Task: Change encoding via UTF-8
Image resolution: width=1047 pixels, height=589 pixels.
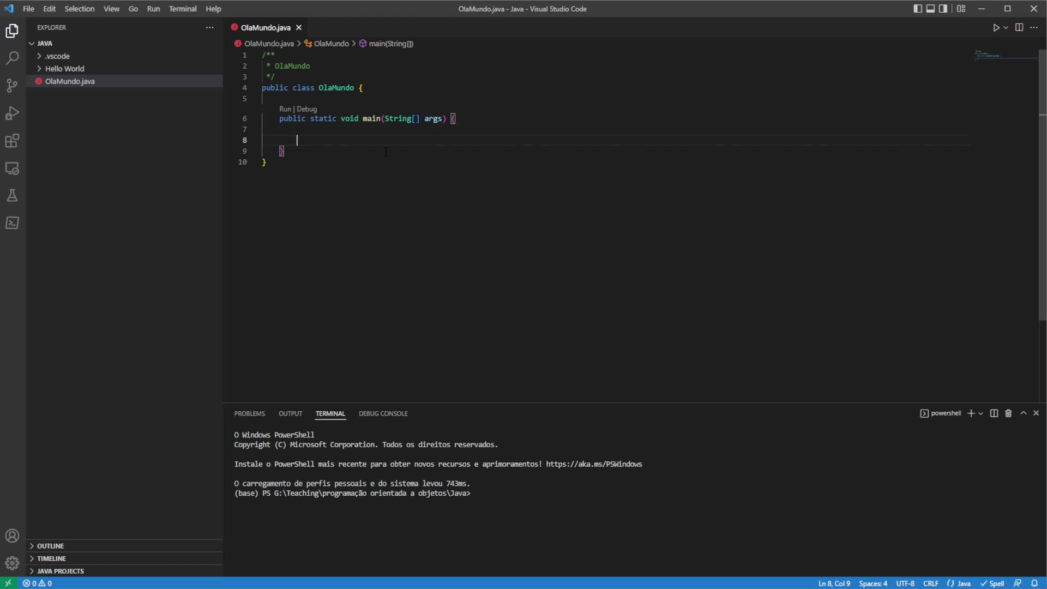Action: pos(905,583)
